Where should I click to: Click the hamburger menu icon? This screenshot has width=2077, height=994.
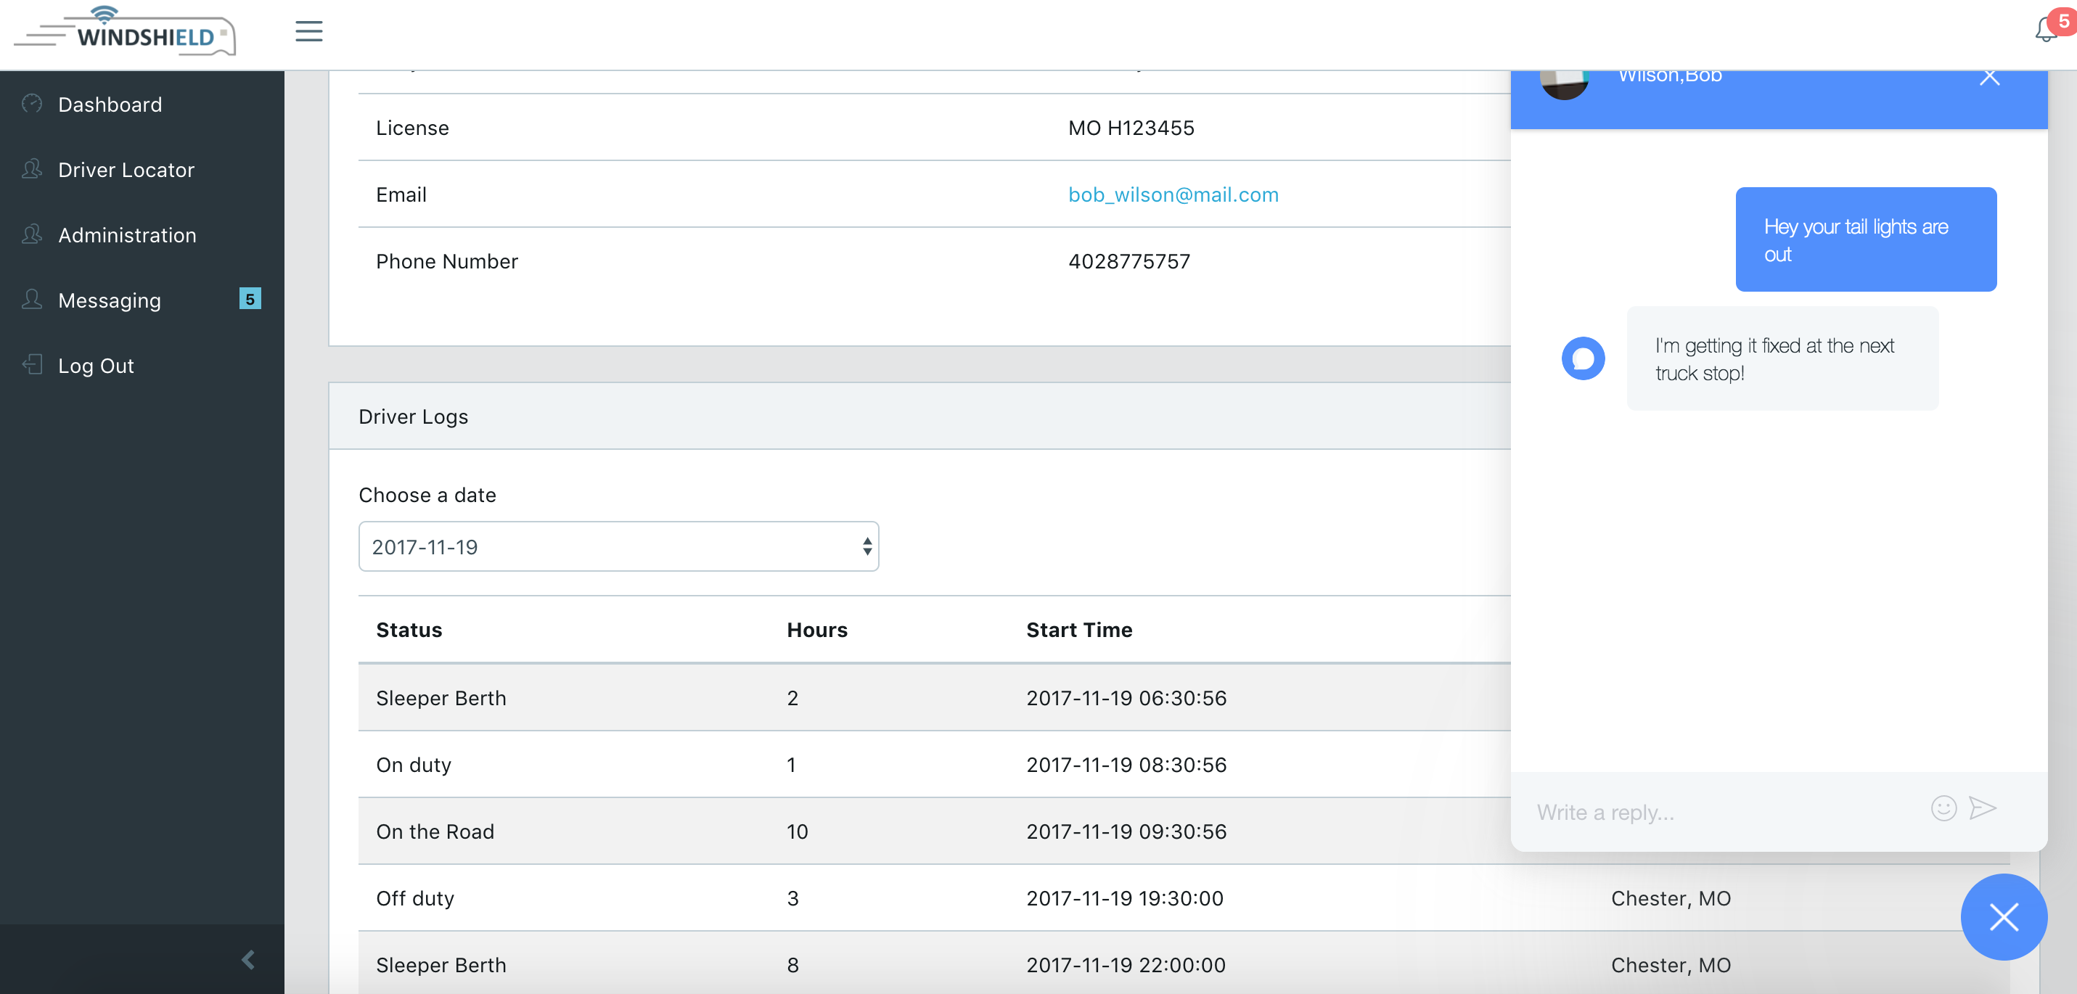click(309, 31)
